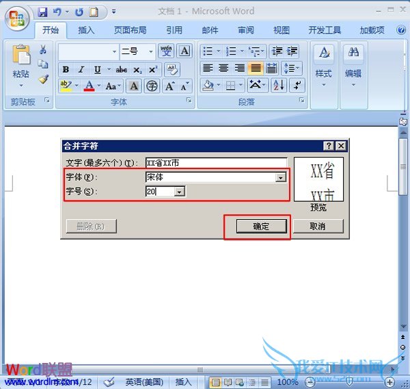Apply red font color

[89, 86]
